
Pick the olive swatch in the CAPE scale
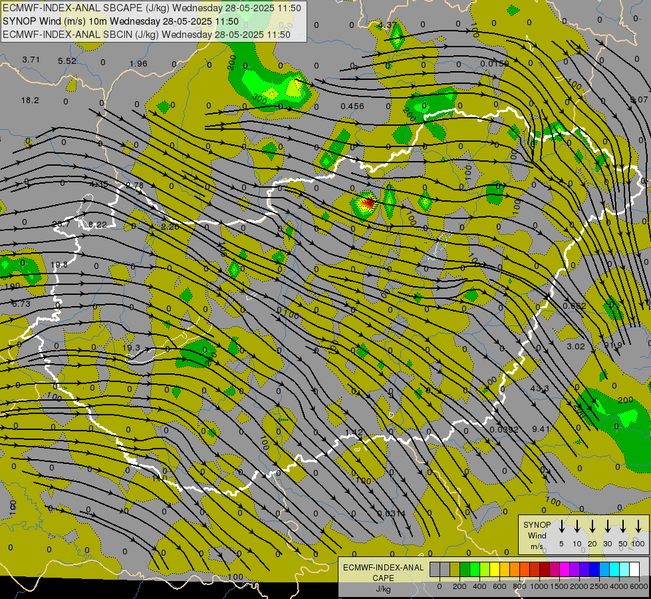click(x=455, y=569)
